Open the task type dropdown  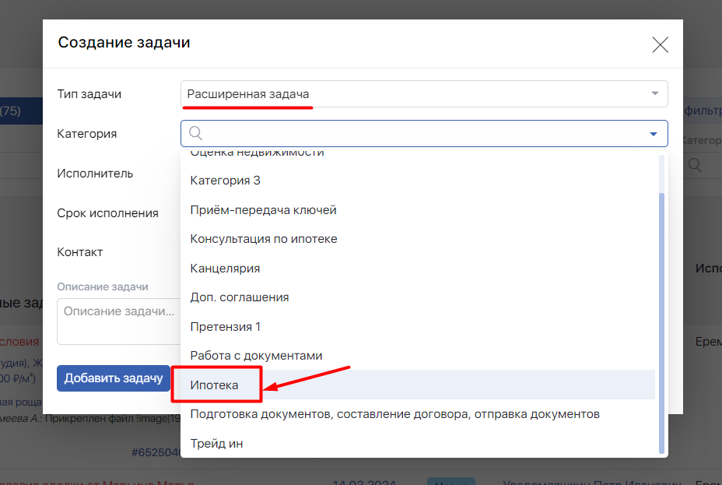(423, 94)
